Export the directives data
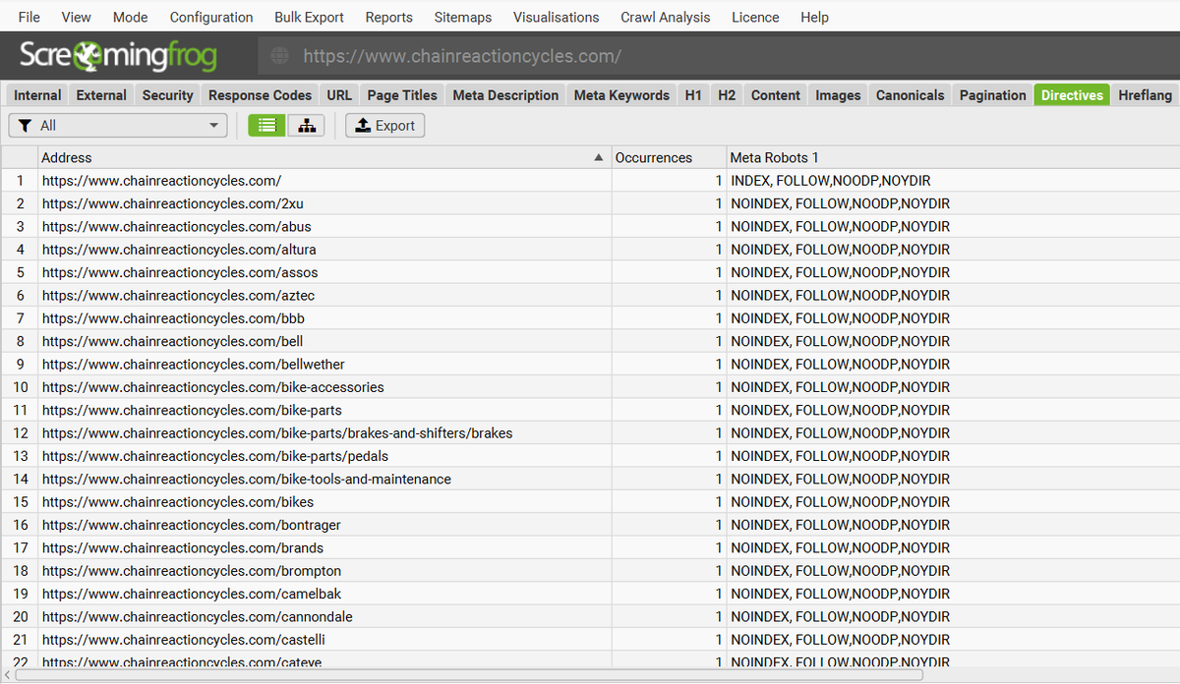 pyautogui.click(x=385, y=126)
